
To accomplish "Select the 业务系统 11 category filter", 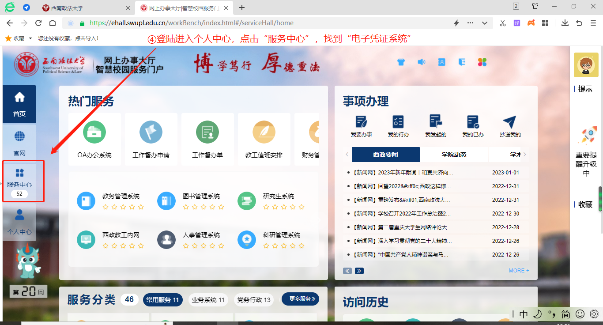I will pyautogui.click(x=208, y=300).
